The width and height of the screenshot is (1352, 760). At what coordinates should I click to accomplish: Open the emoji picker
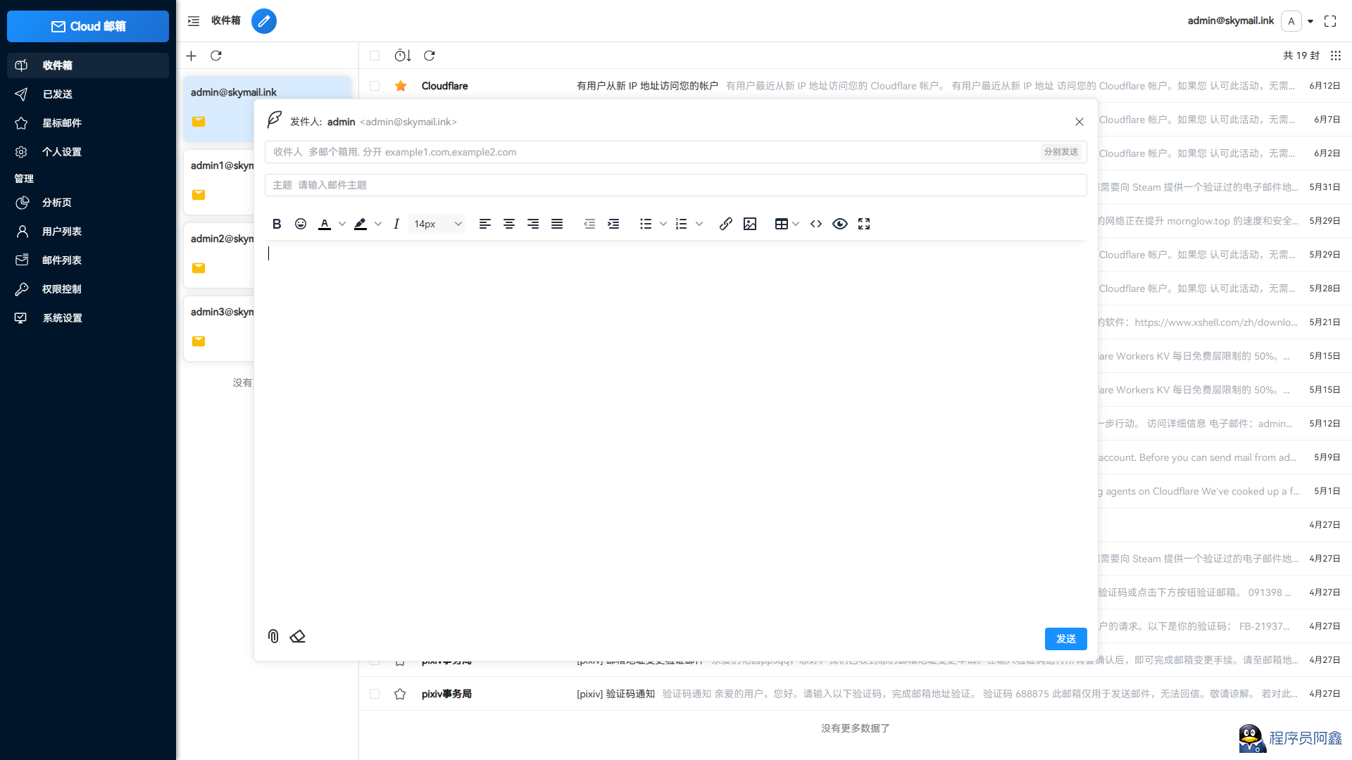coord(301,224)
